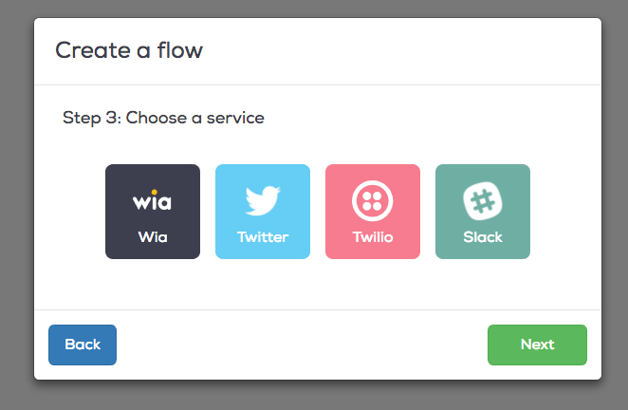Click the 'Twitter' label under the bird
Screen dimensions: 628x410
263,237
